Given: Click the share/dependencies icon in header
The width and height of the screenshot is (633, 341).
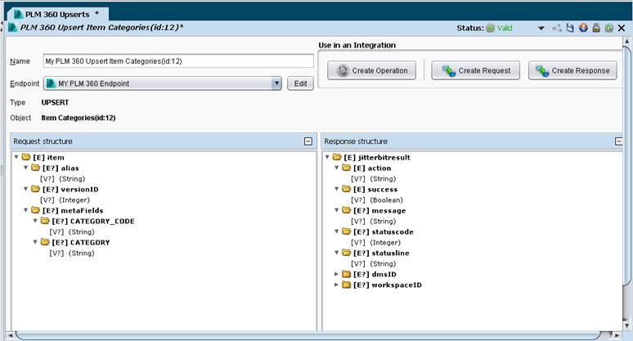Looking at the screenshot, I should [557, 28].
